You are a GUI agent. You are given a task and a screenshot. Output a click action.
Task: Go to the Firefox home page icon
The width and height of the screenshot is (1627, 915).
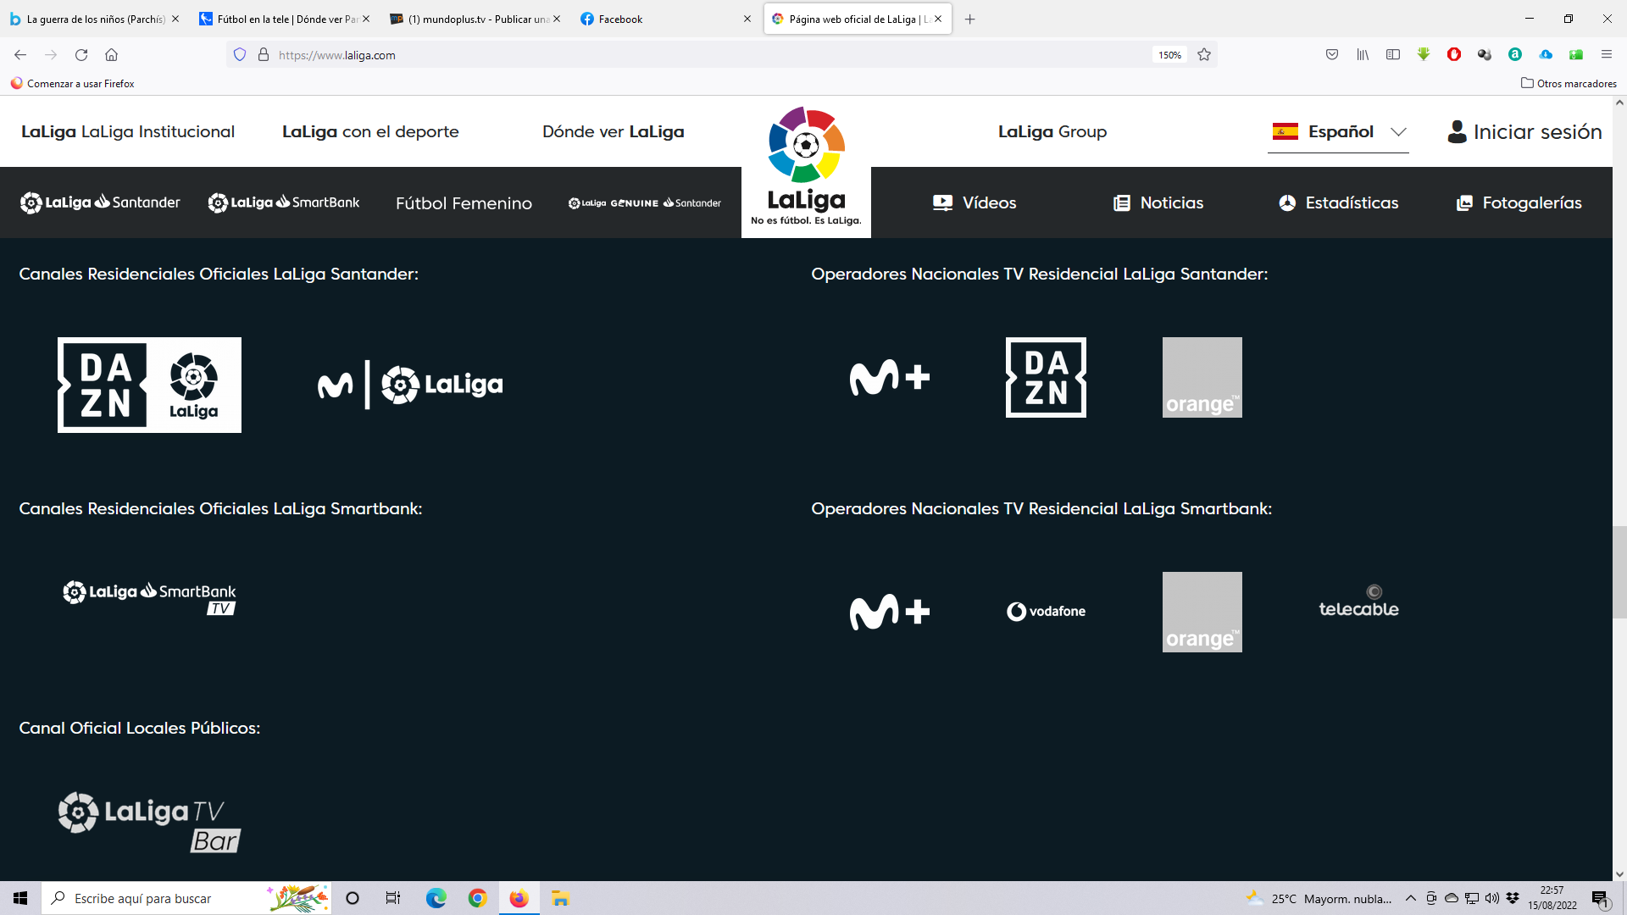tap(111, 55)
